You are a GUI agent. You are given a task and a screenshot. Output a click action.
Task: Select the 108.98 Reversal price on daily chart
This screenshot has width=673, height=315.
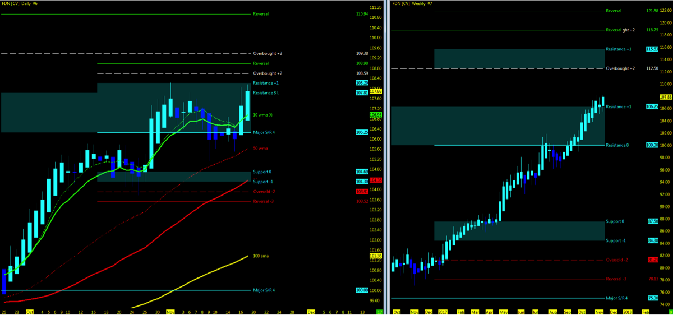tap(362, 63)
